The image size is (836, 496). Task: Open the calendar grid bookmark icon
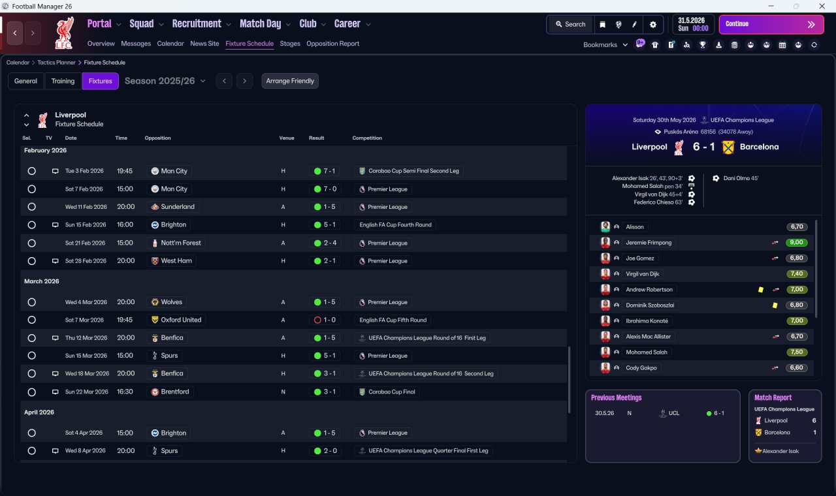click(782, 45)
